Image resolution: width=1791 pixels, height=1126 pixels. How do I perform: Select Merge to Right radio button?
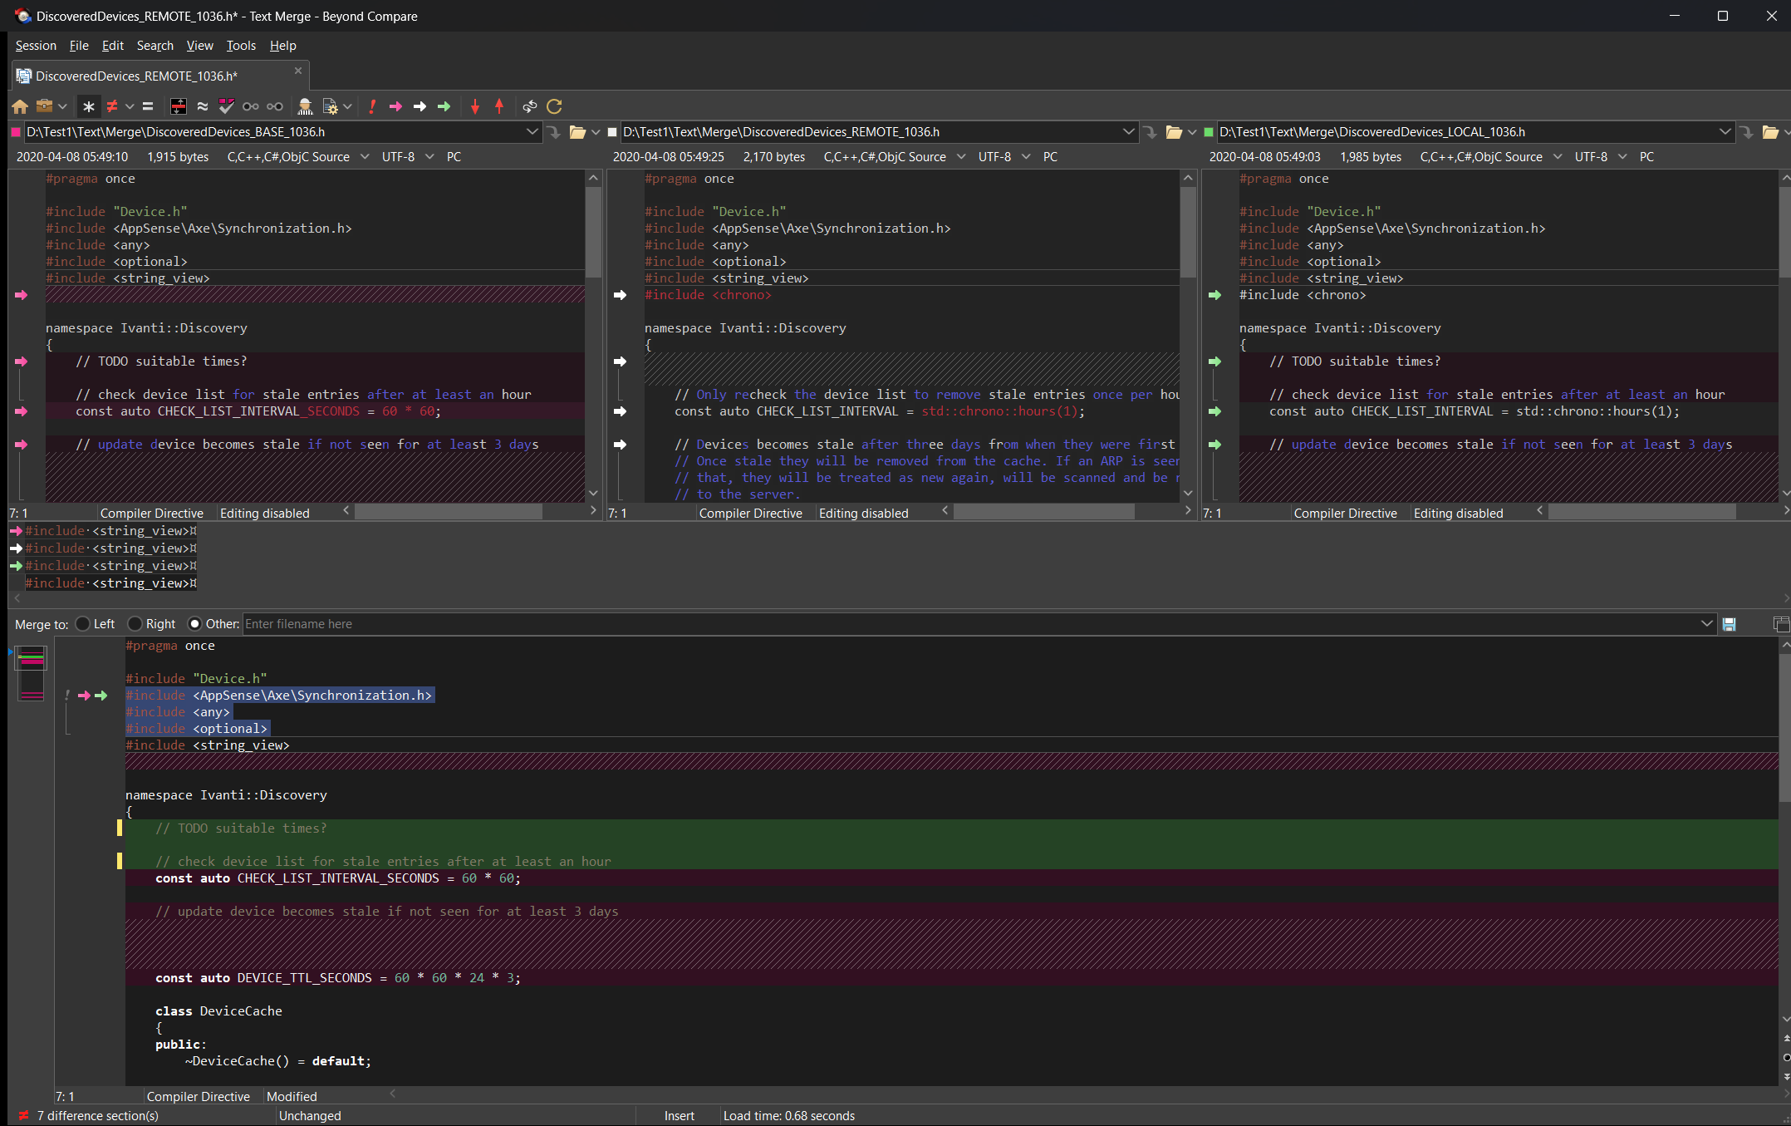(x=135, y=623)
